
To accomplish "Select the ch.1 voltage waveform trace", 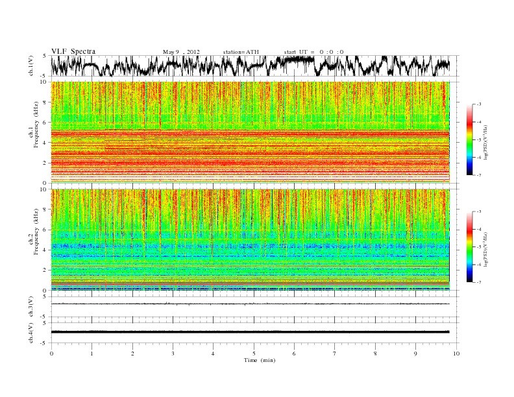I will point(250,66).
